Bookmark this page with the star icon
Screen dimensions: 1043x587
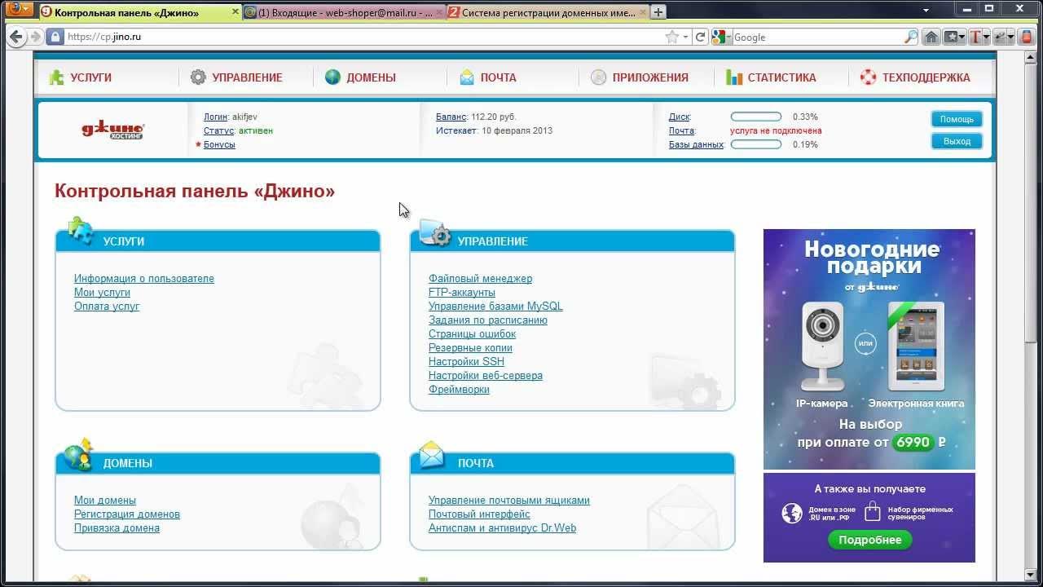tap(671, 37)
